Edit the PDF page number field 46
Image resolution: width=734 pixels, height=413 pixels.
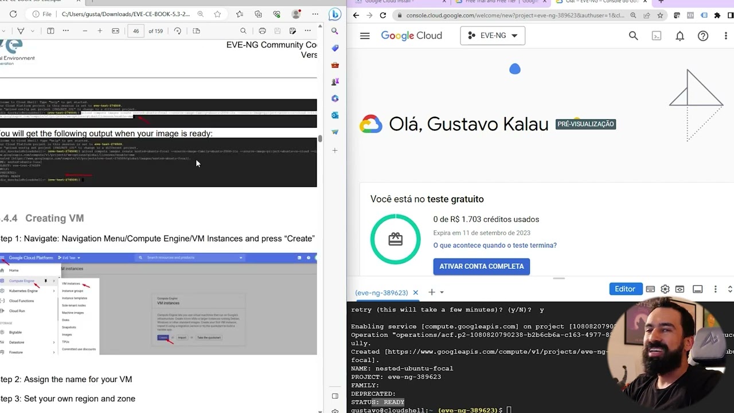136,31
